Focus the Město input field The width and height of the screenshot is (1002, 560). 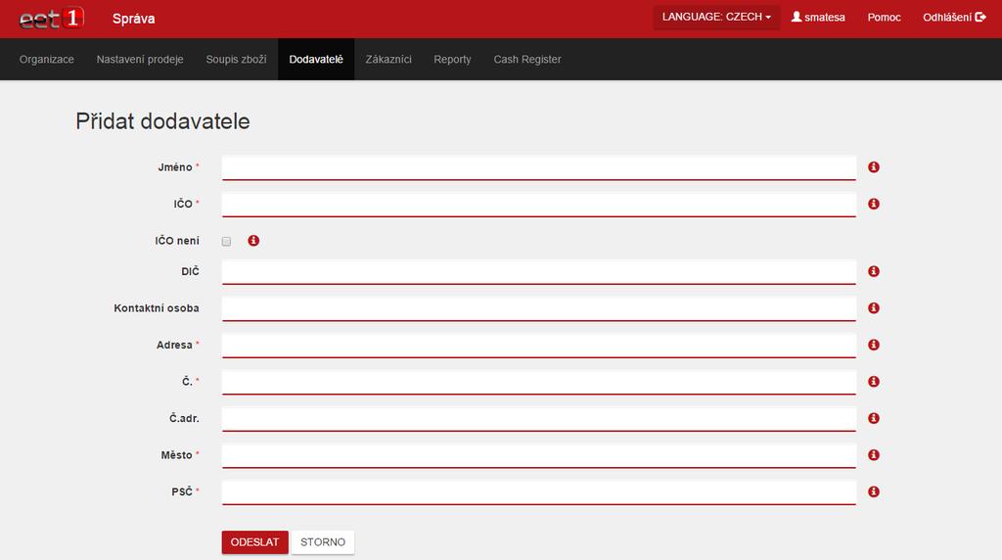point(539,456)
